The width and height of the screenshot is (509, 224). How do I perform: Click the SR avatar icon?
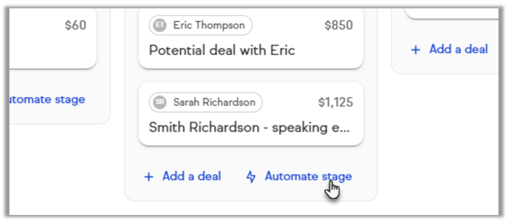[160, 102]
